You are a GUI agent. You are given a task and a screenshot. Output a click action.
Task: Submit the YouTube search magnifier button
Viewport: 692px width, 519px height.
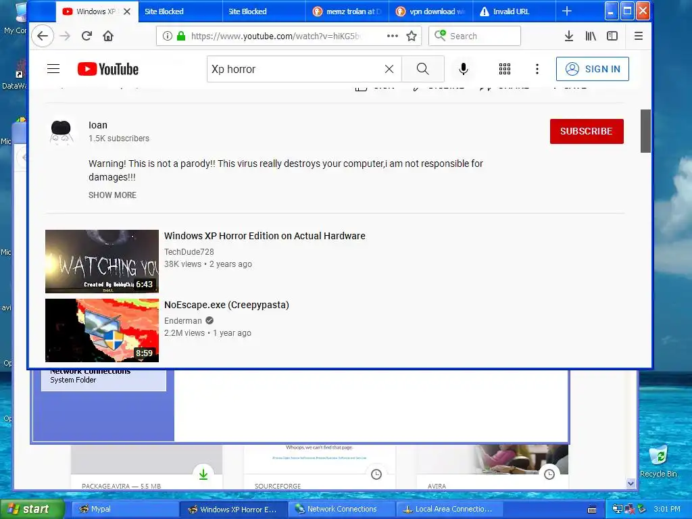pyautogui.click(x=423, y=69)
